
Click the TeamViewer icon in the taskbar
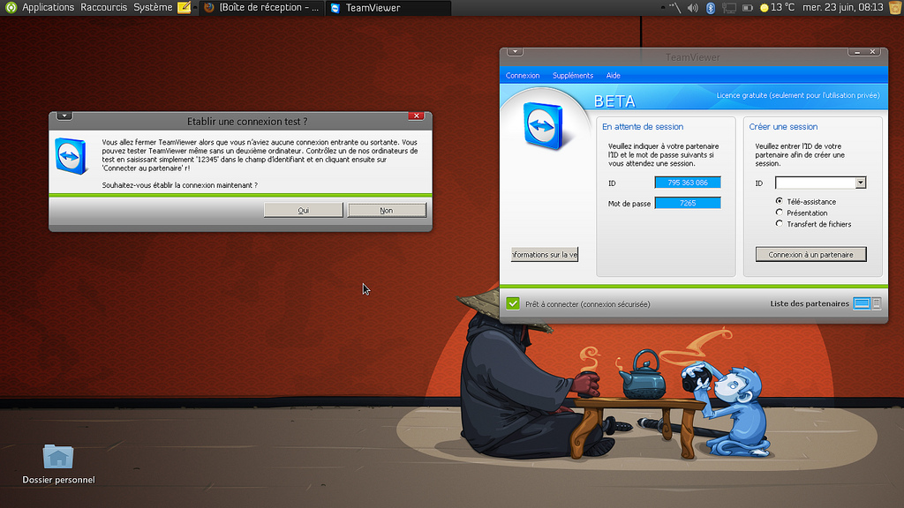point(335,8)
